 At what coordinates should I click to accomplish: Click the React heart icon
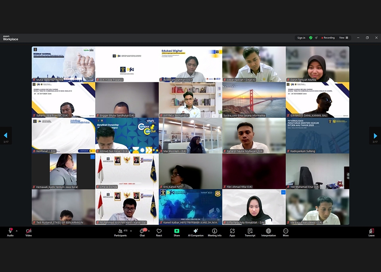[x=159, y=232]
